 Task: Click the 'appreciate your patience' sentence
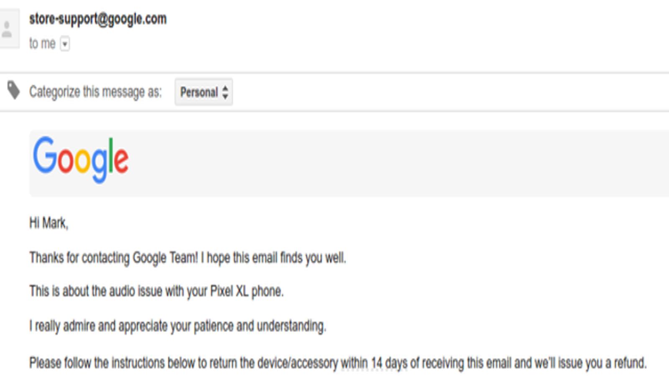pyautogui.click(x=178, y=326)
